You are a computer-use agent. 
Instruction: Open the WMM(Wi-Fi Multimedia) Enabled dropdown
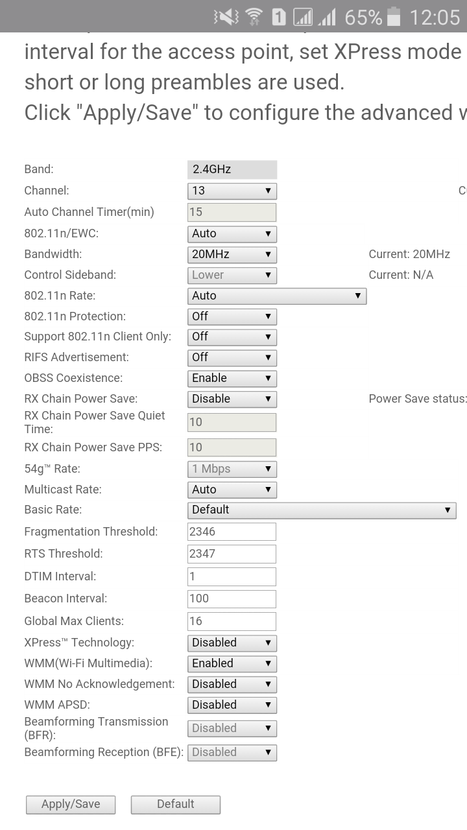pos(232,663)
